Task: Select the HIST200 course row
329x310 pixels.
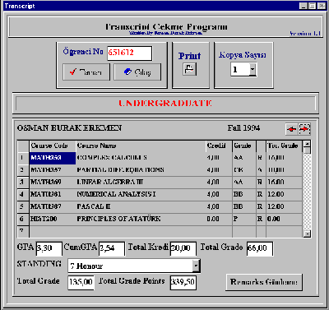Action: (160, 220)
